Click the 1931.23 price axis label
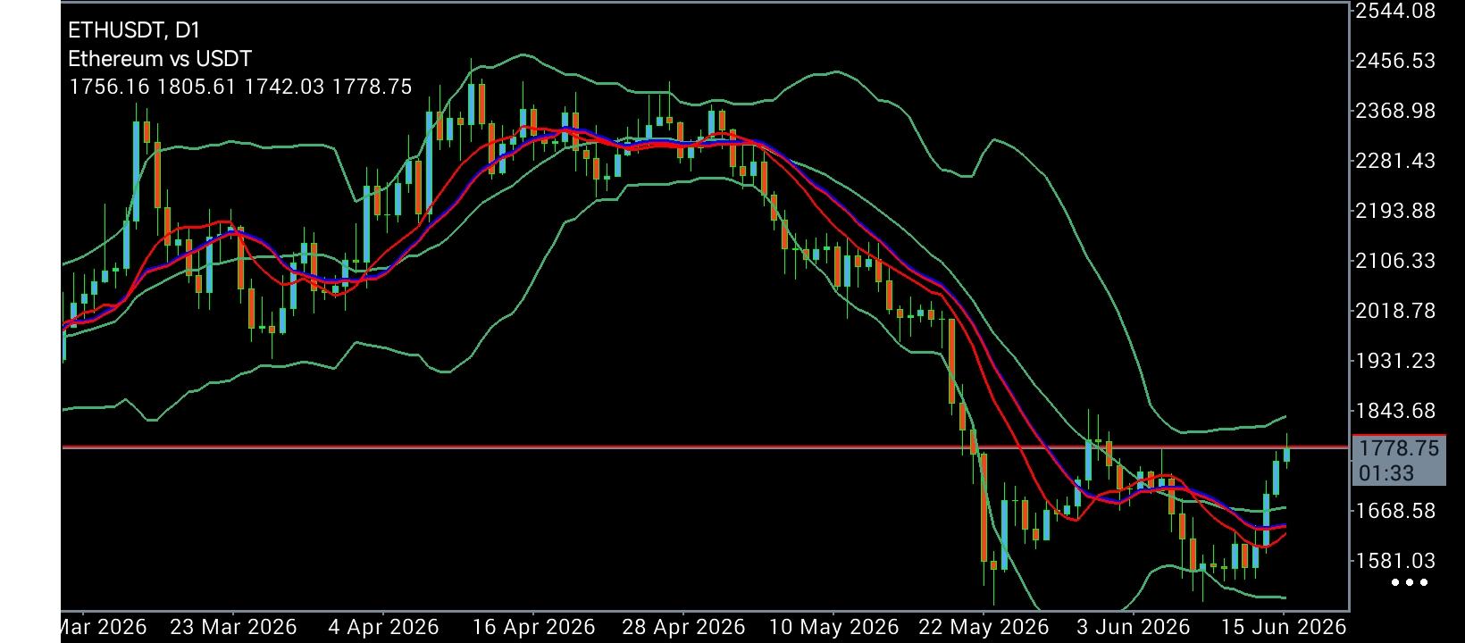Image resolution: width=1465 pixels, height=643 pixels. (1395, 361)
